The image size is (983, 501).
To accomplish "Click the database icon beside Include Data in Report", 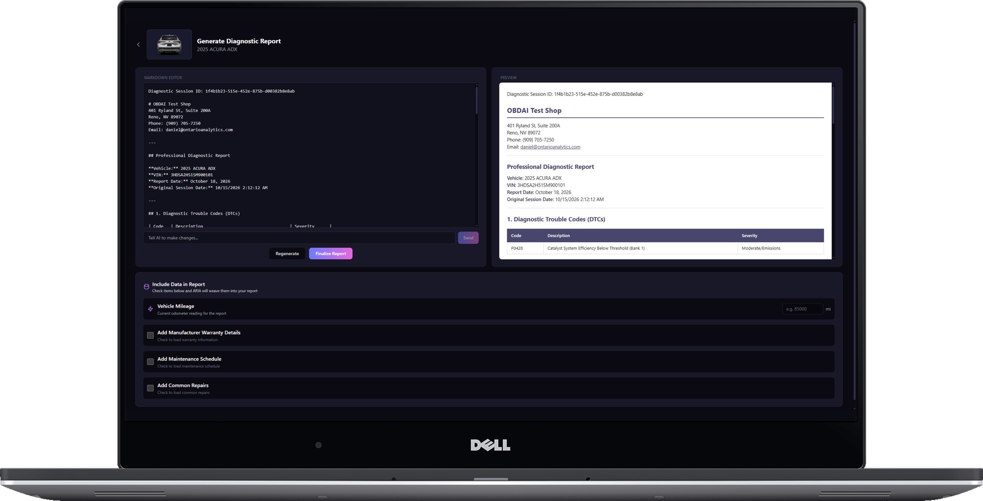I will coord(146,287).
